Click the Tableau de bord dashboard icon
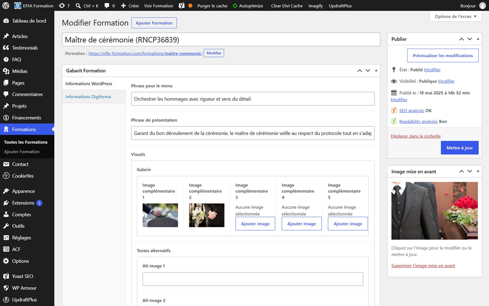Image resolution: width=489 pixels, height=306 pixels. click(x=6, y=21)
